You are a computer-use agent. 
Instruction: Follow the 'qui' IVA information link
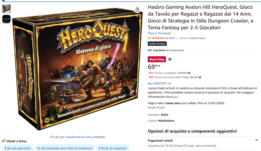coord(176,97)
